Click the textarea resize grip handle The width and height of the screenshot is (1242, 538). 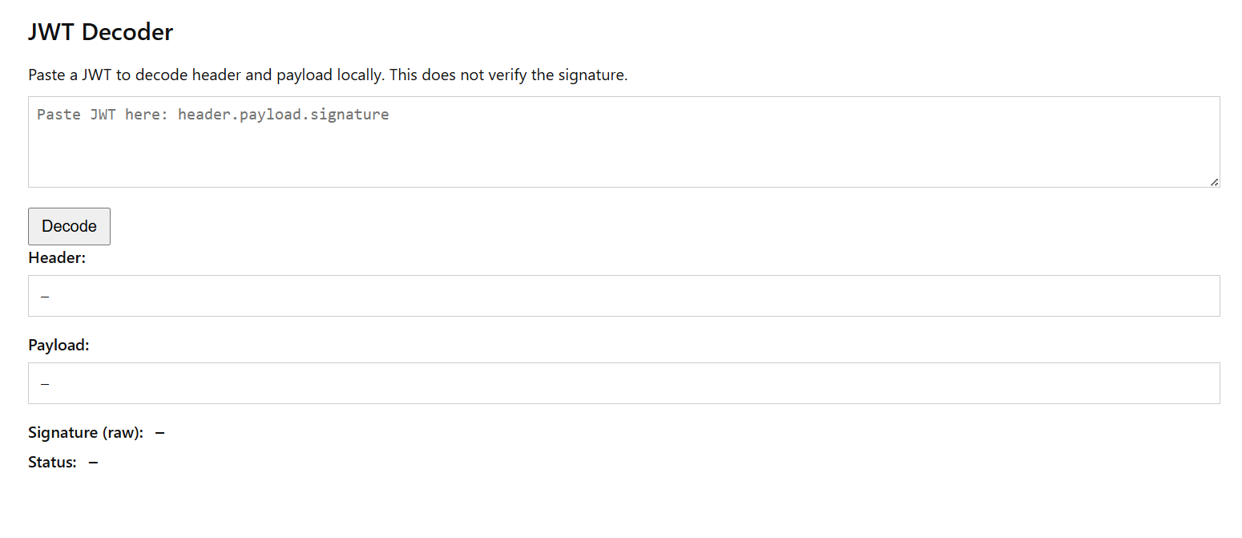(x=1215, y=182)
